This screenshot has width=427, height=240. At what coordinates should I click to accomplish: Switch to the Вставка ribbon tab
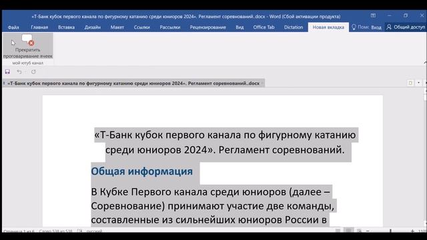[67, 27]
